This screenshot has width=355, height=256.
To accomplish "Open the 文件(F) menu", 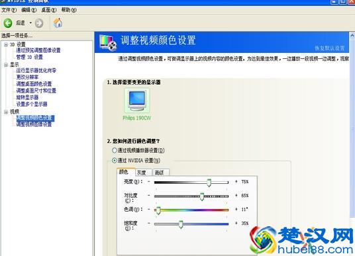I will [9, 10].
